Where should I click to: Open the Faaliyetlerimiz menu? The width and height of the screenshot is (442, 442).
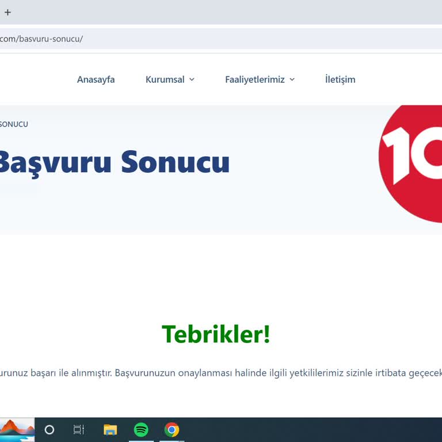click(255, 79)
